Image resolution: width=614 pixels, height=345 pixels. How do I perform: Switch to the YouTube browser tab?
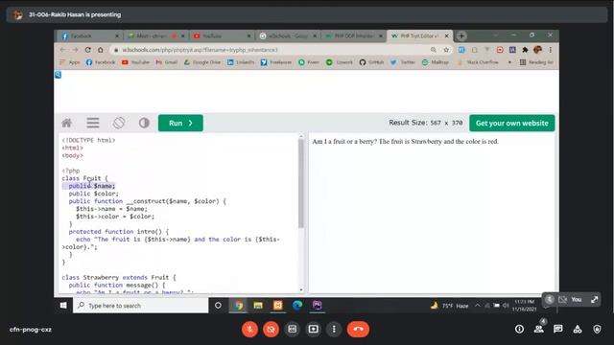pos(222,36)
